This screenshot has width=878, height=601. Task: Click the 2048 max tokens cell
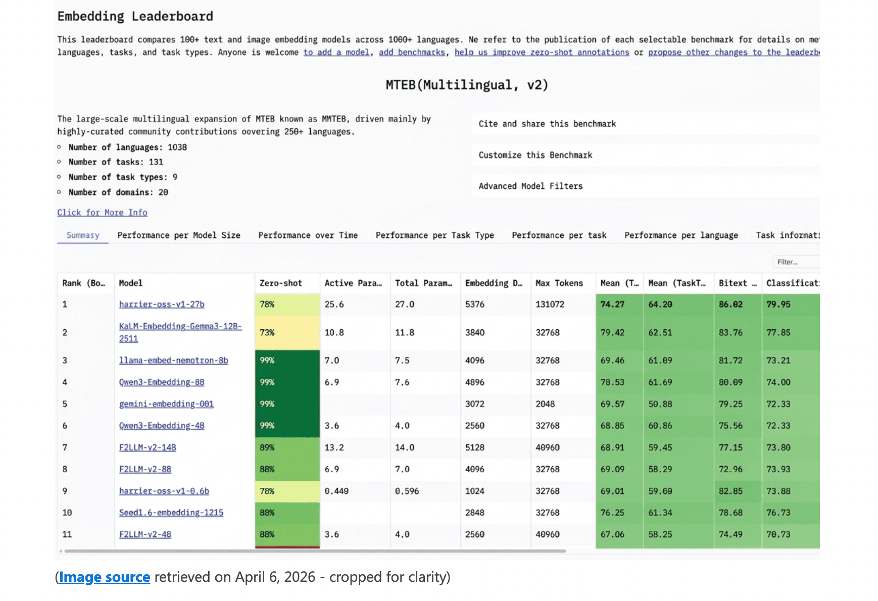tap(563, 404)
